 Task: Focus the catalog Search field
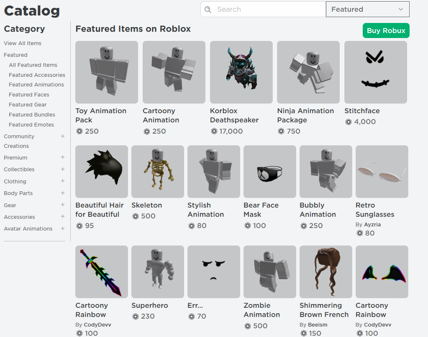coord(263,9)
